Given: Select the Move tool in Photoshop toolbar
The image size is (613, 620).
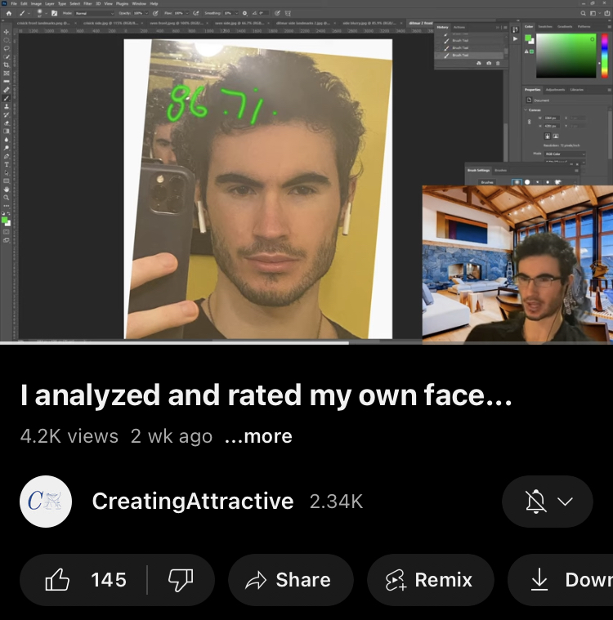Looking at the screenshot, I should [x=7, y=32].
